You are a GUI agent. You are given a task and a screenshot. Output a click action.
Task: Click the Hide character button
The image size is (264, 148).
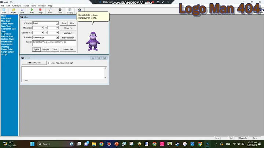72,23
